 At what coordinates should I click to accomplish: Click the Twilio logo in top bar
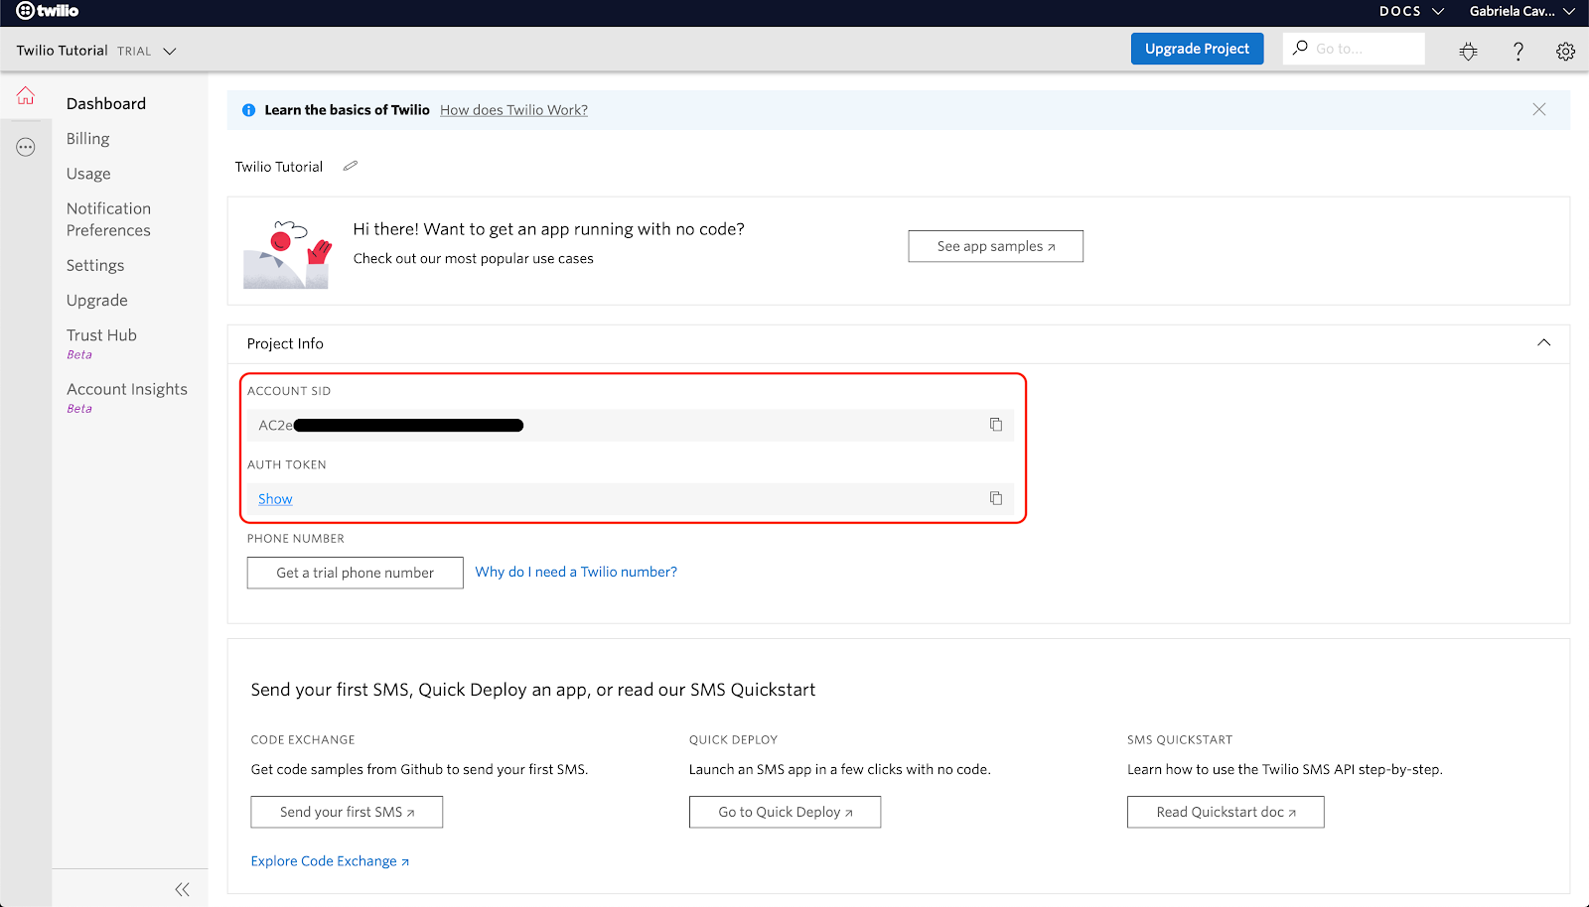(x=47, y=11)
